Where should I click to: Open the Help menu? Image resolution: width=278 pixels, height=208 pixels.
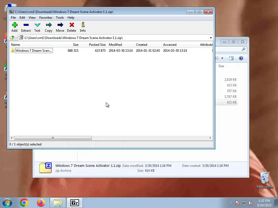(x=71, y=18)
